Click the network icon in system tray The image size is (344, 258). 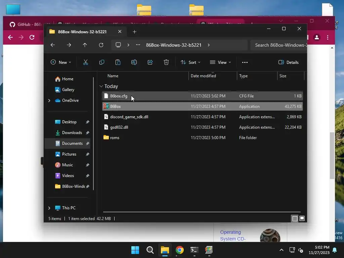click(x=292, y=250)
